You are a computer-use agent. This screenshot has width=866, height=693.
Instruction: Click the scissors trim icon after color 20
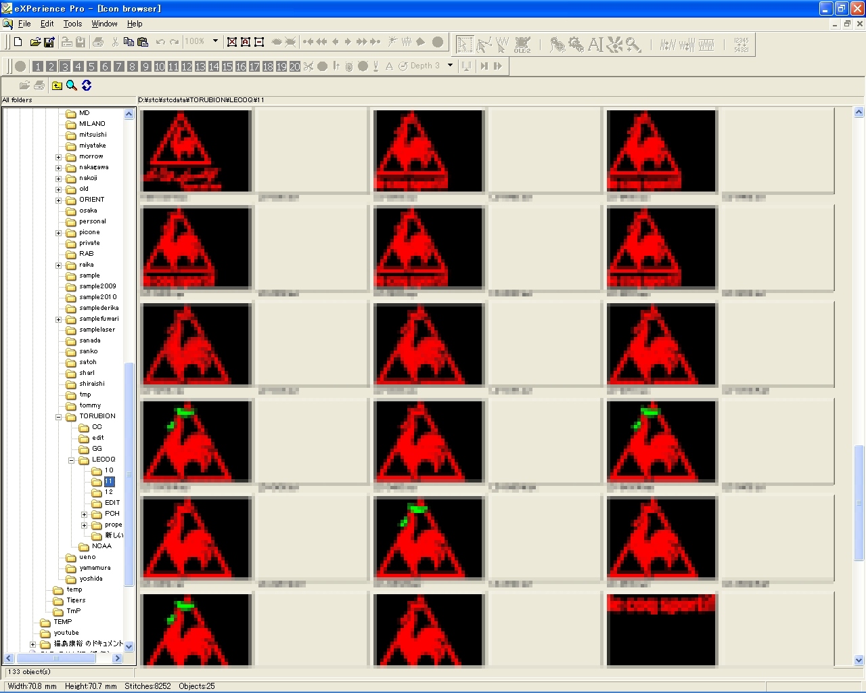tap(309, 66)
